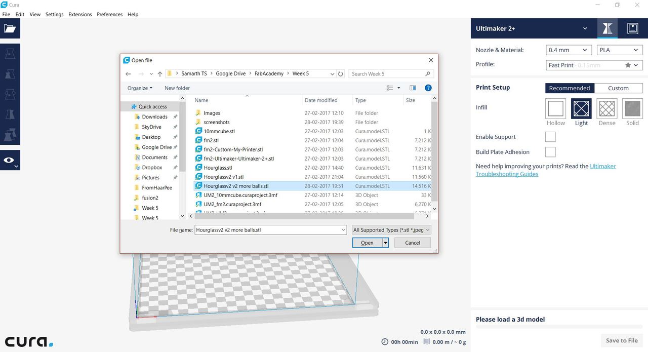Open the View Mode eye icon
The width and height of the screenshot is (648, 352).
point(10,160)
